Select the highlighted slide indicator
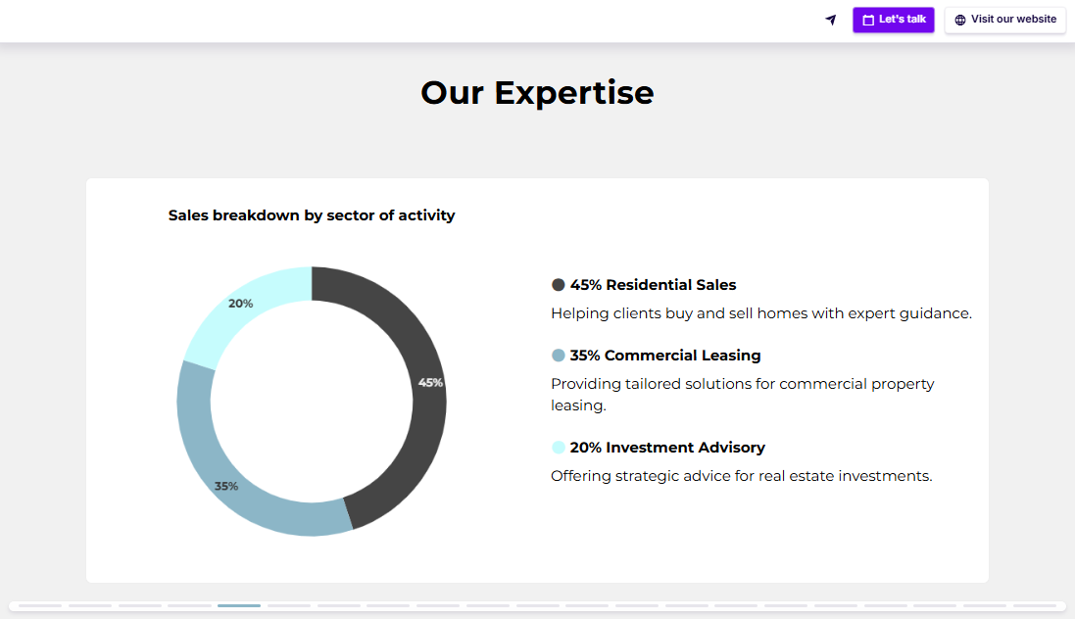Viewport: 1075px width, 619px height. pos(239,606)
